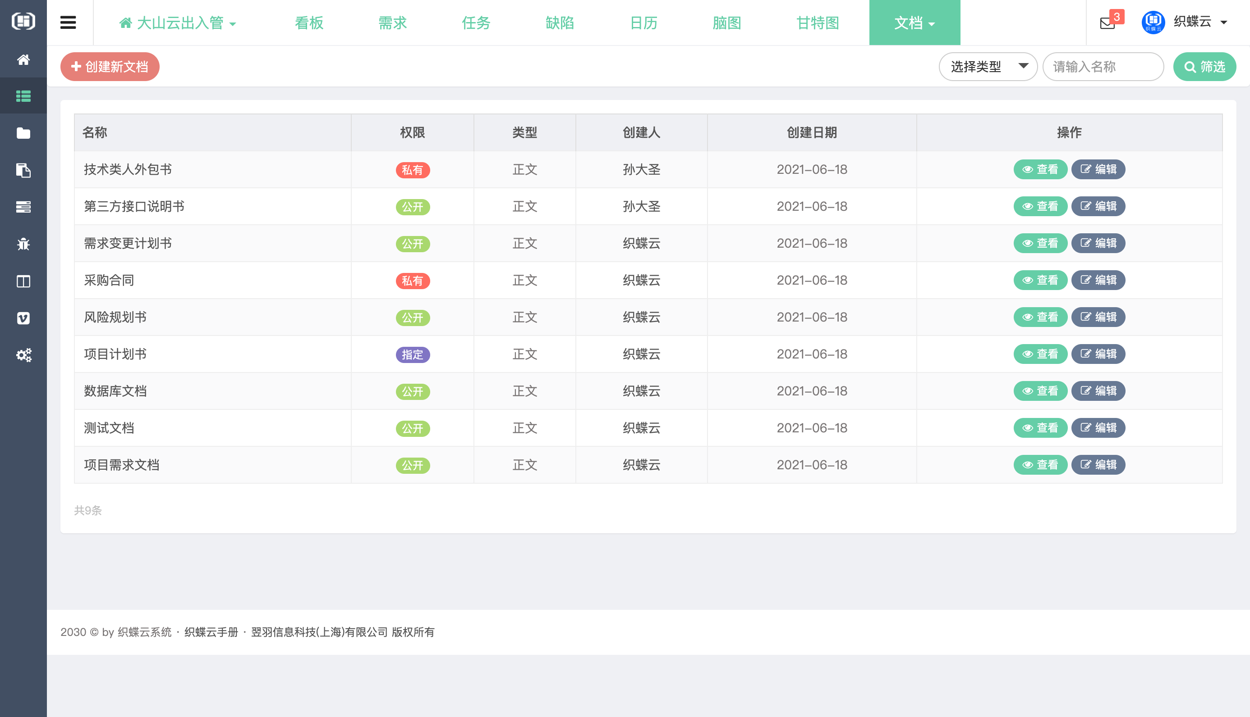
Task: Edit the 采购合同 document
Action: 1098,280
